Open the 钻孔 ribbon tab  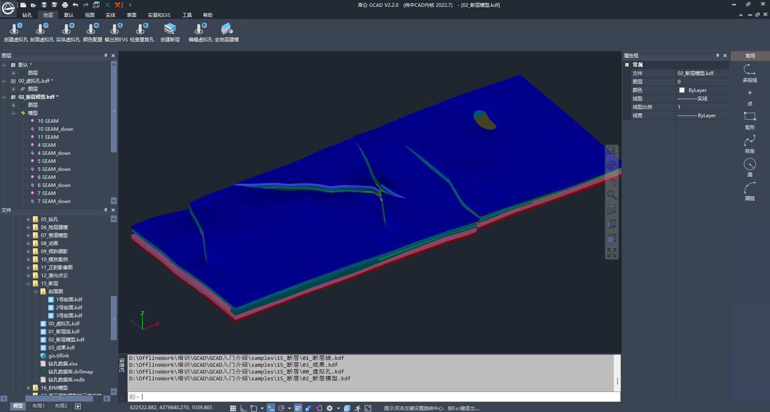[x=27, y=15]
